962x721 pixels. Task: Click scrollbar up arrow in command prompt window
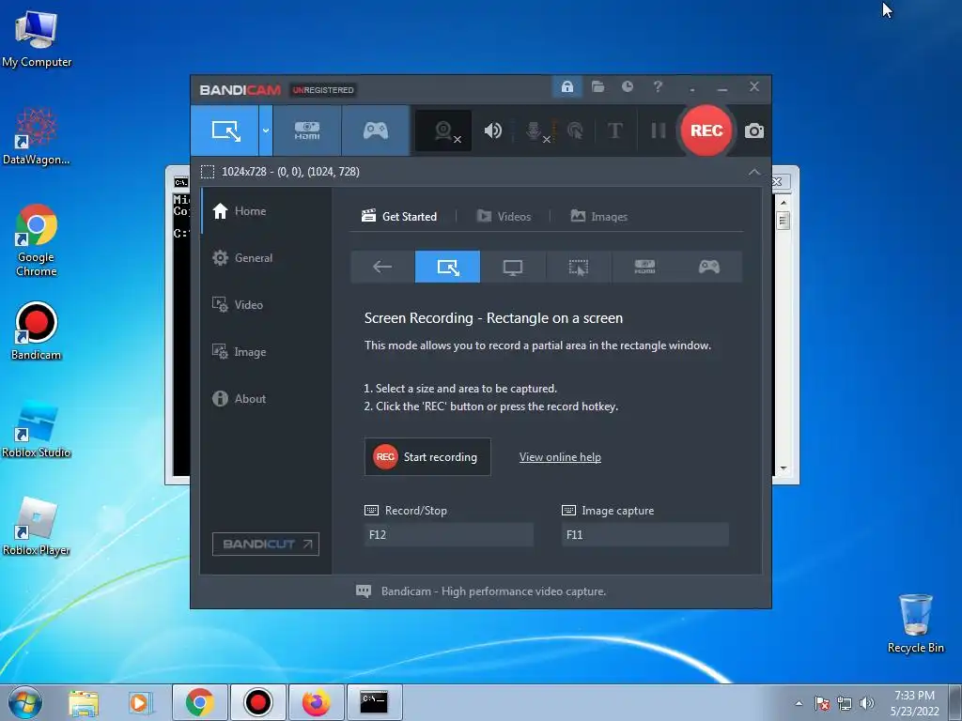[x=783, y=202]
